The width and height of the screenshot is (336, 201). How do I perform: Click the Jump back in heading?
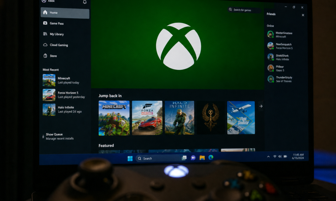(110, 96)
